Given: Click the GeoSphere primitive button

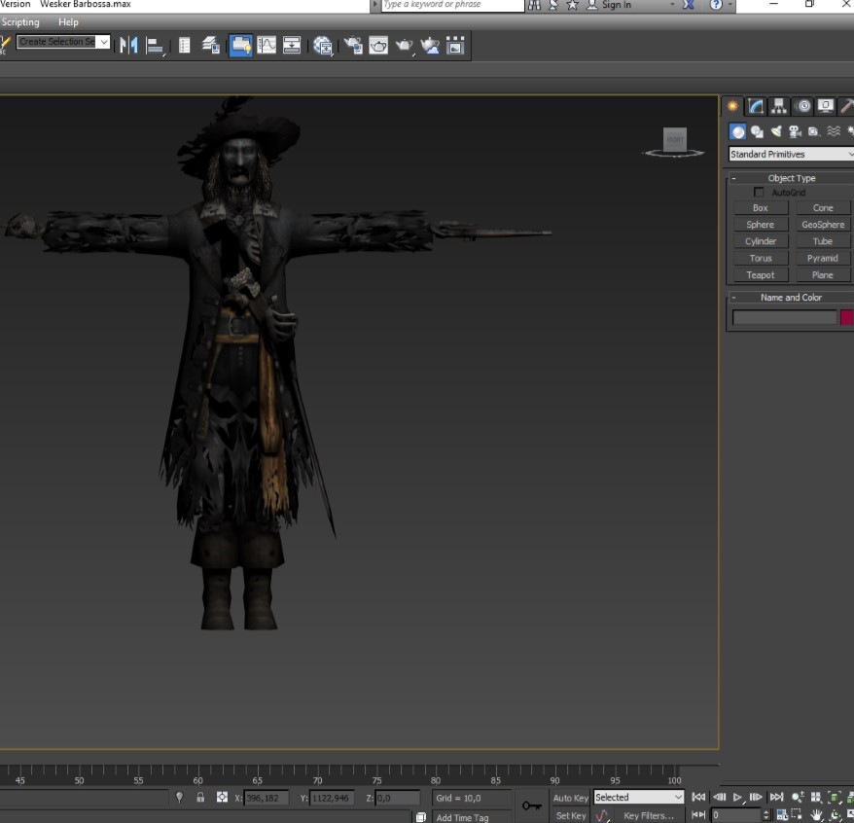Looking at the screenshot, I should tap(823, 225).
